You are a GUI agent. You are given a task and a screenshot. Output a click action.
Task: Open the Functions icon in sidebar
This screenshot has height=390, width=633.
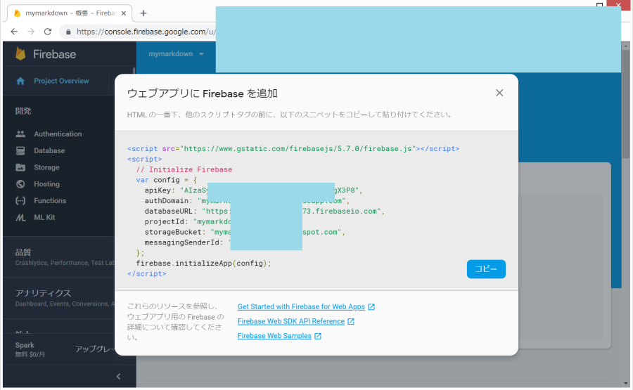point(20,201)
